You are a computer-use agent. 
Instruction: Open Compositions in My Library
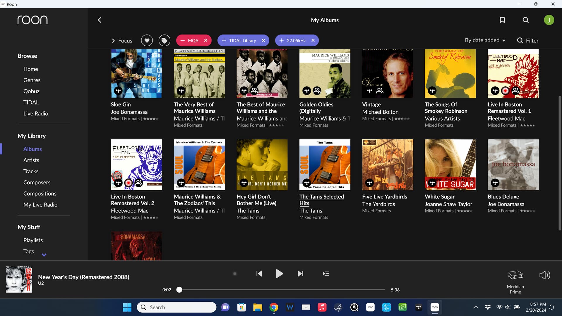(x=40, y=194)
